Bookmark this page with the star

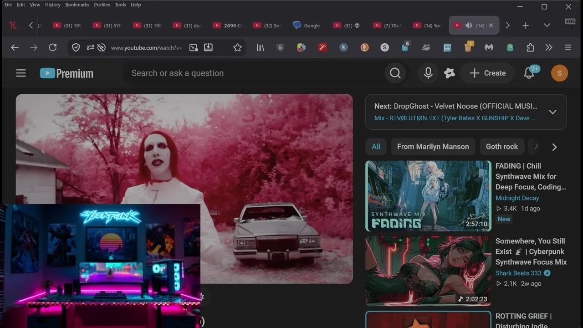[237, 47]
